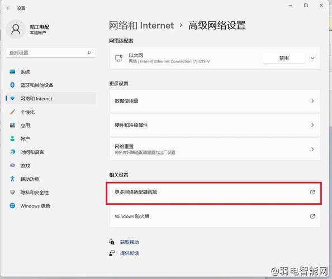332x279 pixels.
Task: Click the 精工电配 account name
Action: click(x=39, y=27)
